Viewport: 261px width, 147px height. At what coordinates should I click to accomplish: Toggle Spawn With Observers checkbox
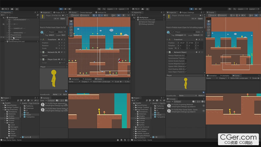click(186, 66)
